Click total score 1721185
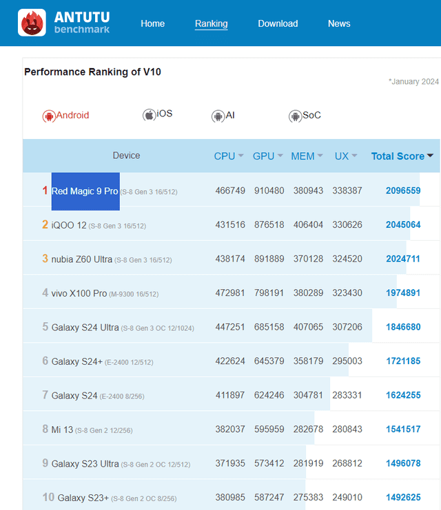This screenshot has width=441, height=510. point(403,361)
